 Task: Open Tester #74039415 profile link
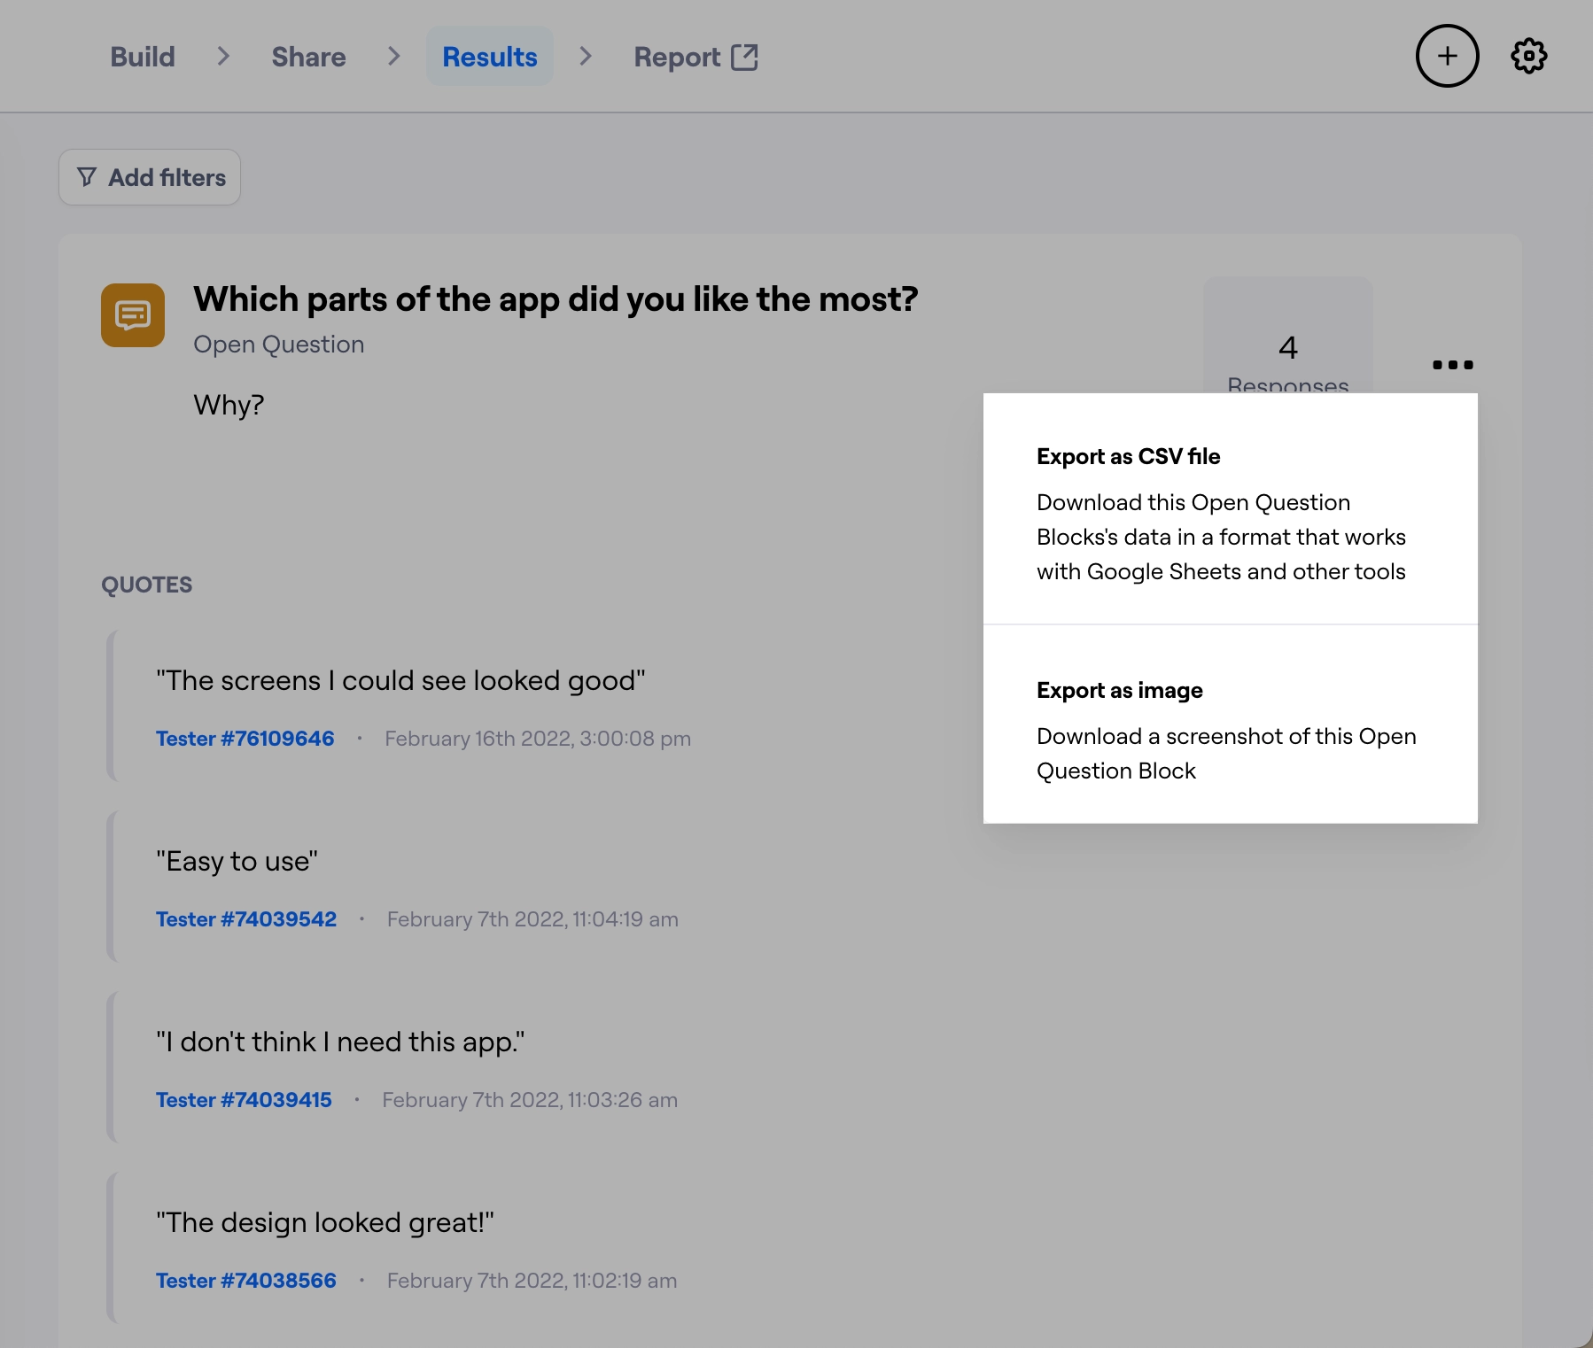tap(244, 1100)
